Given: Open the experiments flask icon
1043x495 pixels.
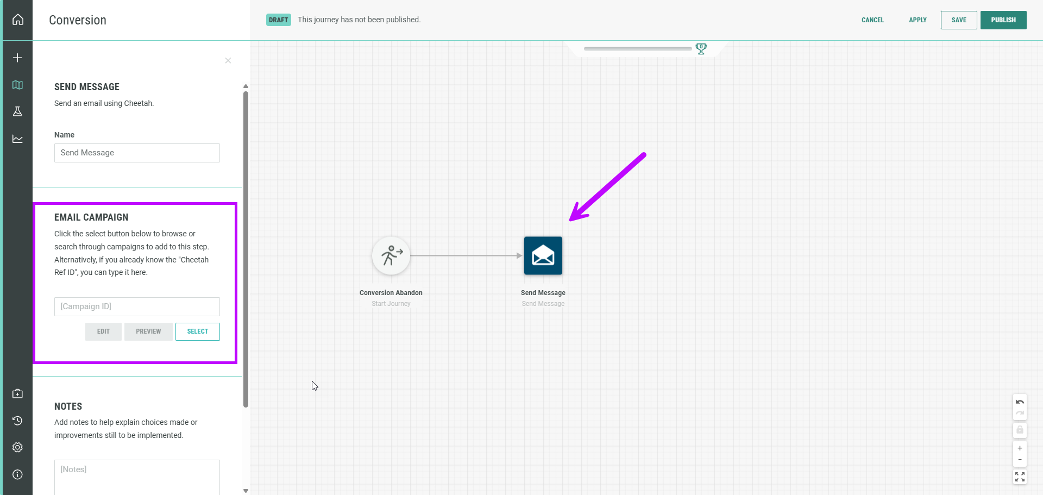Looking at the screenshot, I should pos(17,111).
